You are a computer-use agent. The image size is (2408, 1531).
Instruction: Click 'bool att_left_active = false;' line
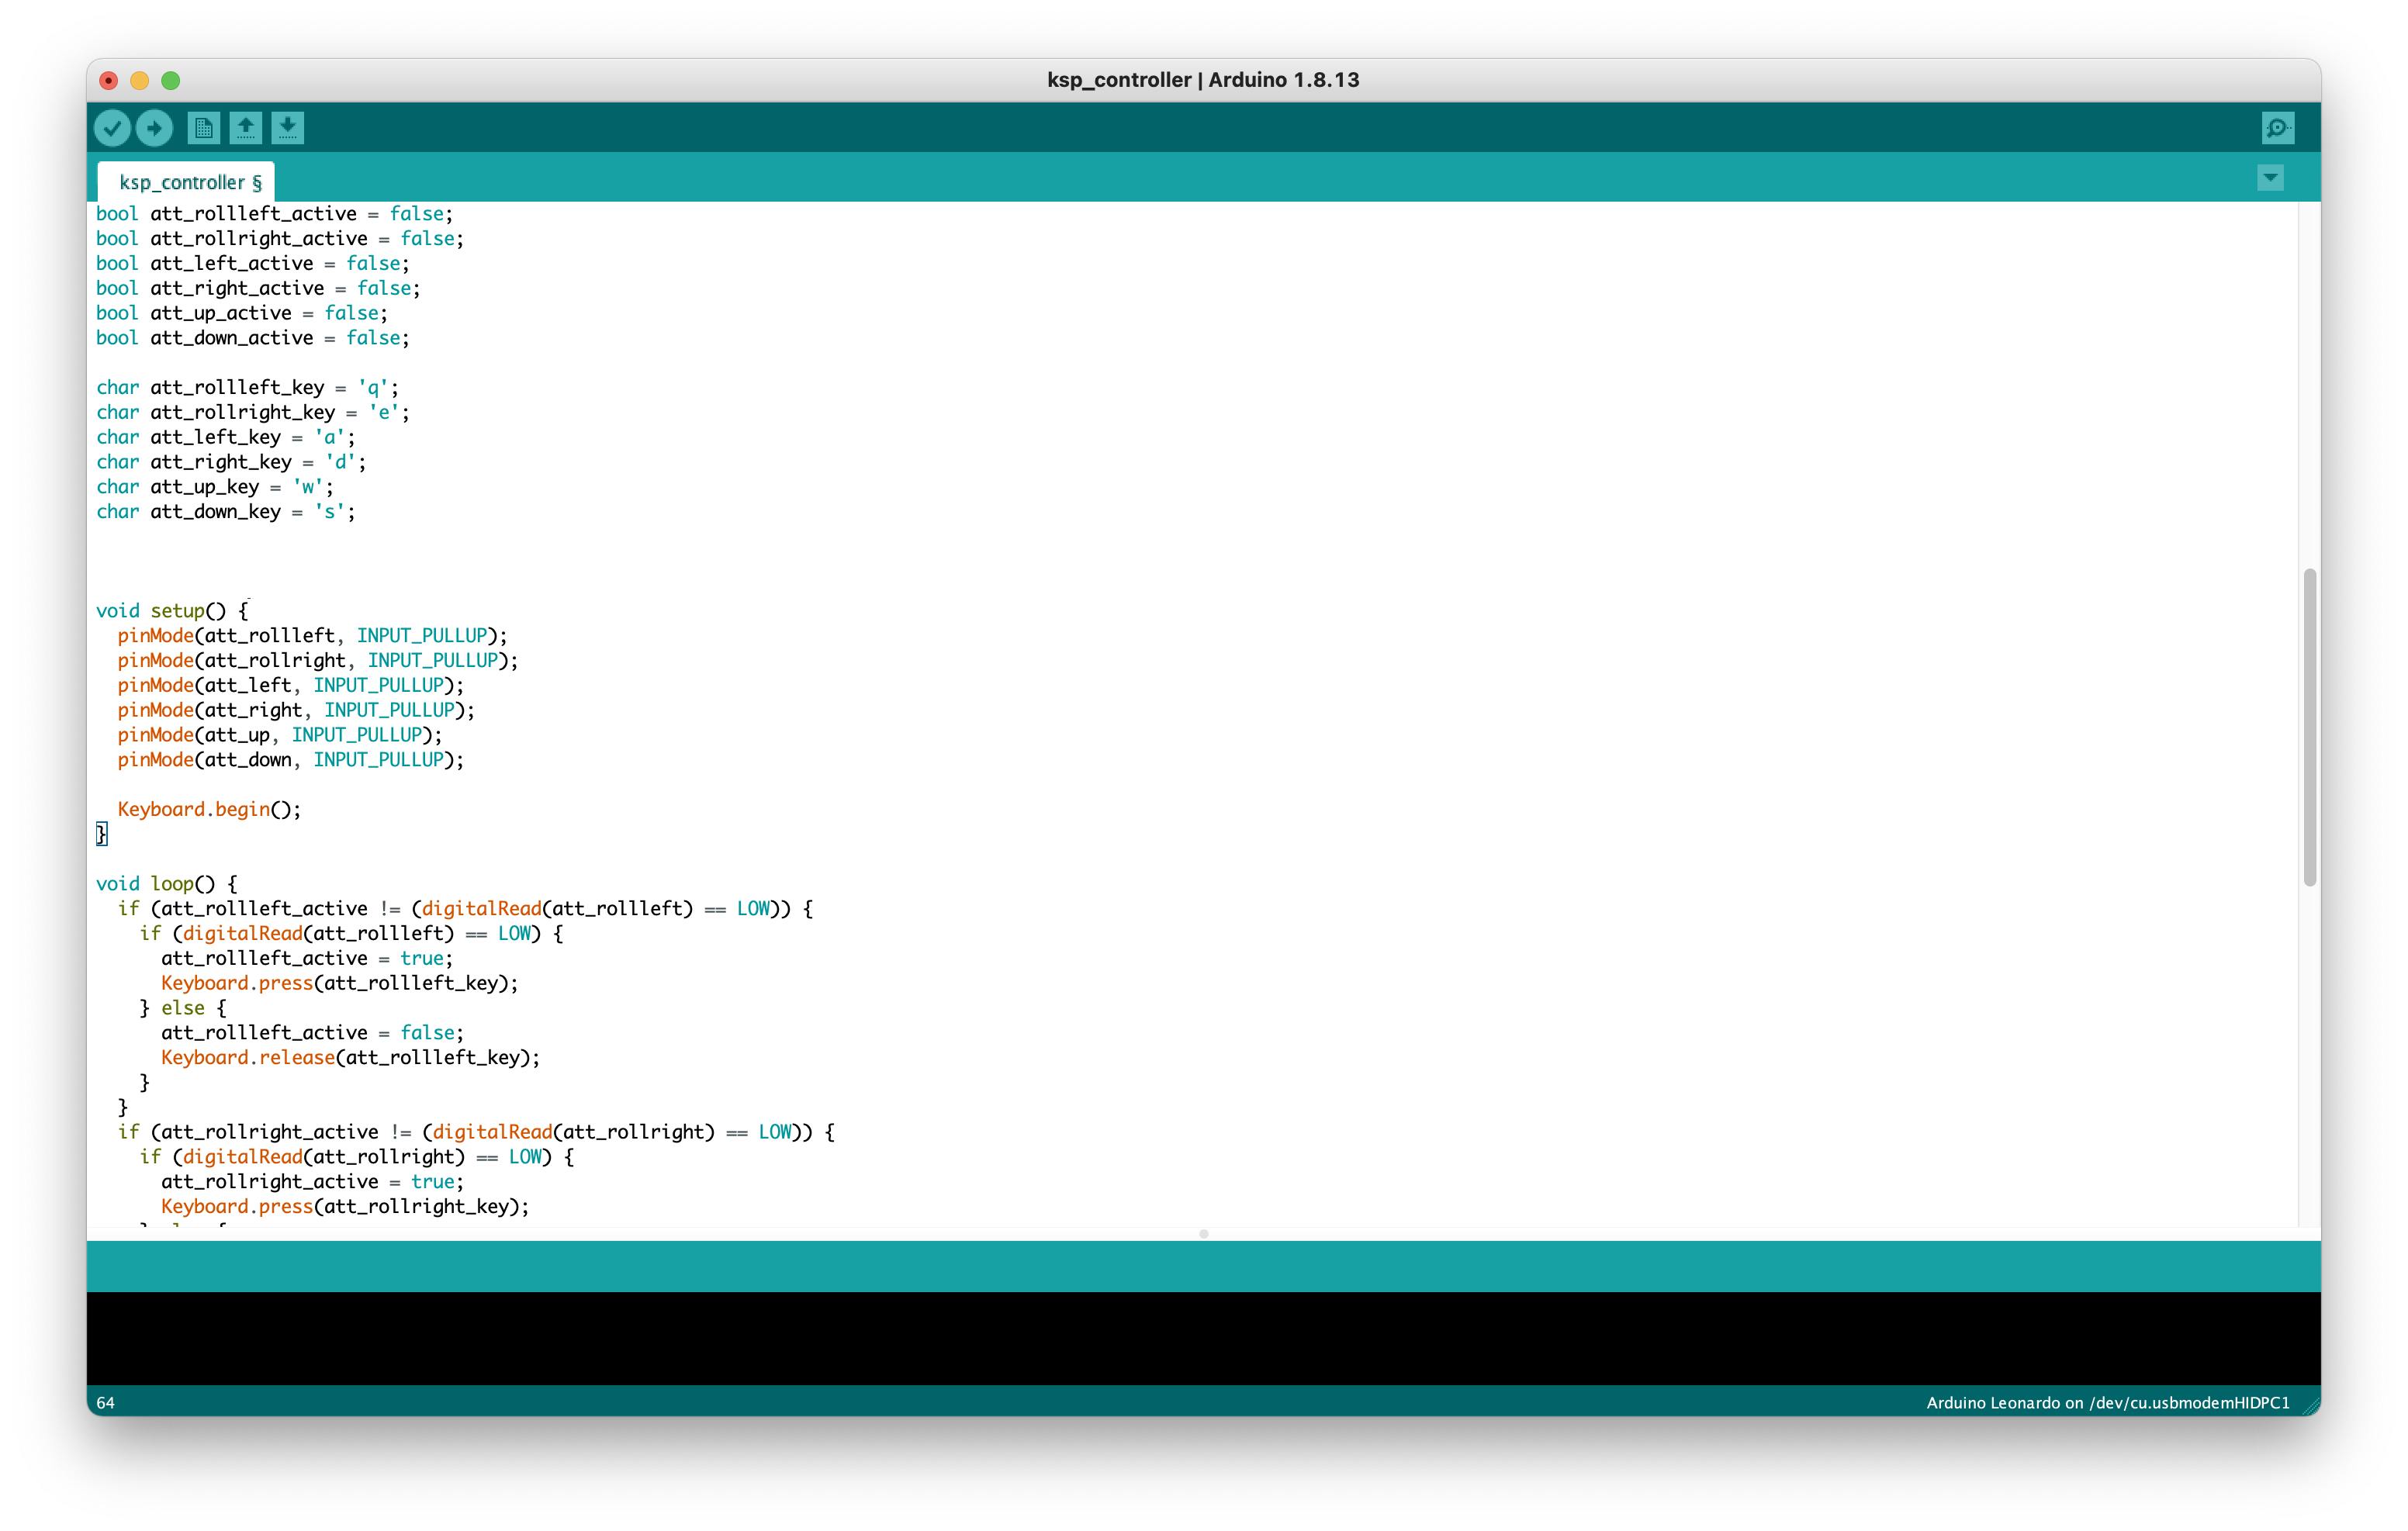pyautogui.click(x=253, y=263)
